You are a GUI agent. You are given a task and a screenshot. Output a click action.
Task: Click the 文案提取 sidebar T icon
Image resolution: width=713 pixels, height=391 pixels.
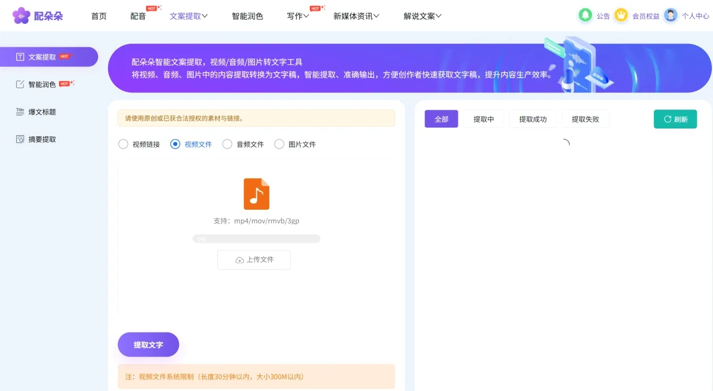(x=20, y=57)
